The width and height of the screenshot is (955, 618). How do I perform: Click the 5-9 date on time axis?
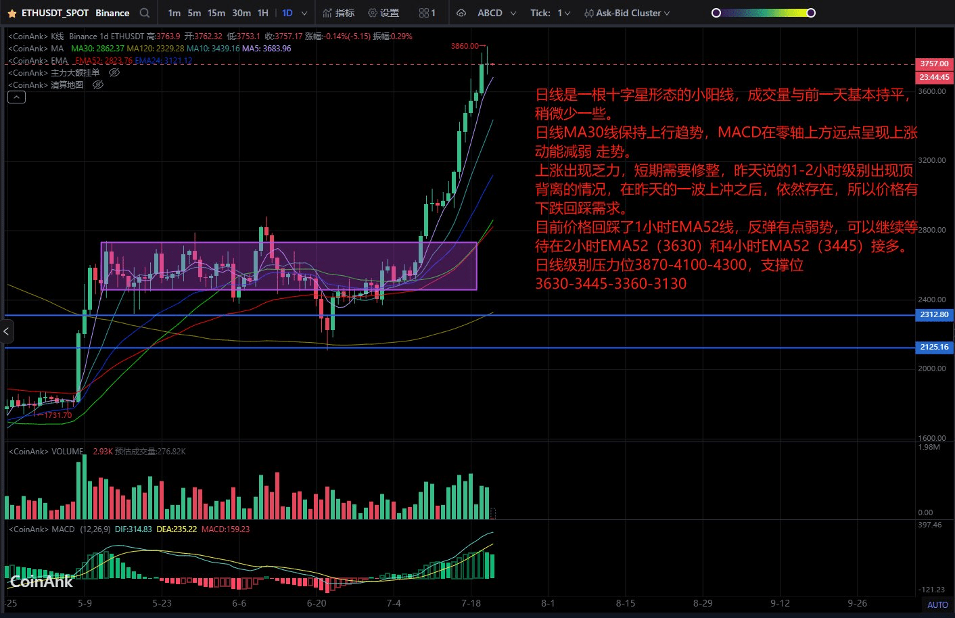[x=85, y=603]
